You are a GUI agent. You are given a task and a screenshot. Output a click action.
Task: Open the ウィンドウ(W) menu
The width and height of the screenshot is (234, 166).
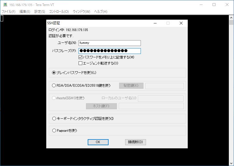click(x=81, y=12)
